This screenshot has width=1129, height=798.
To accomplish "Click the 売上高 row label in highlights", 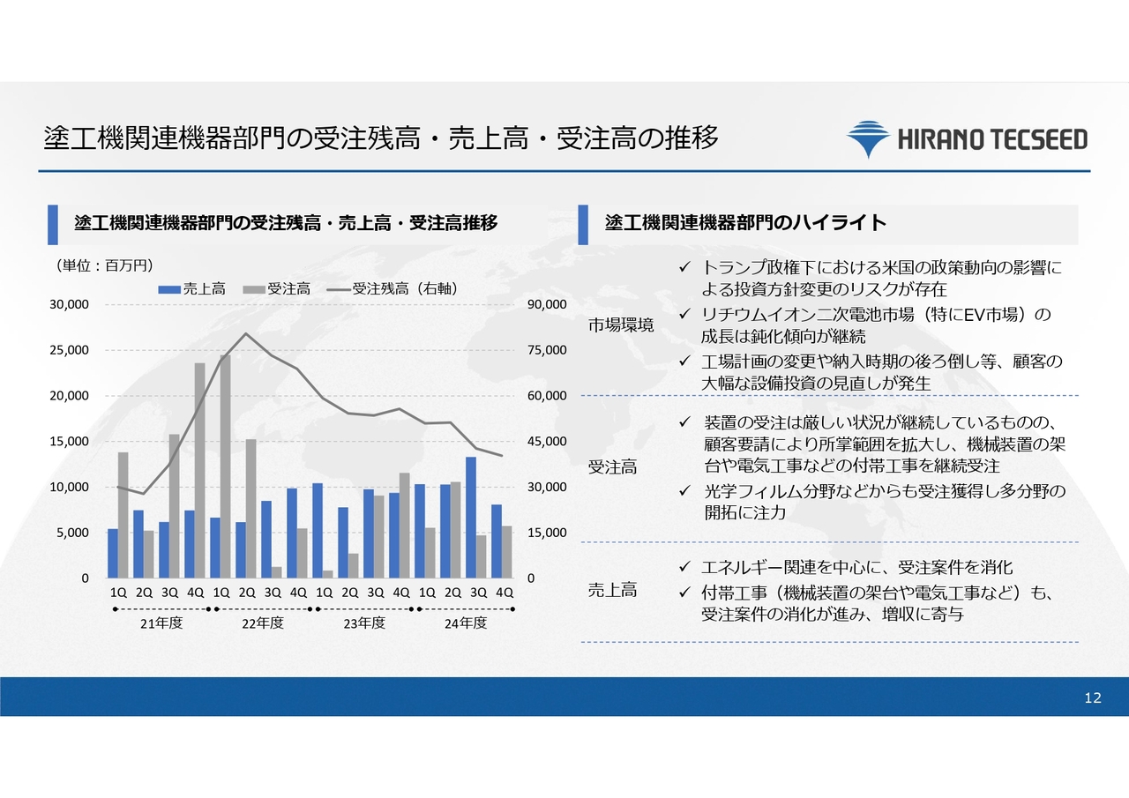I will point(613,591).
